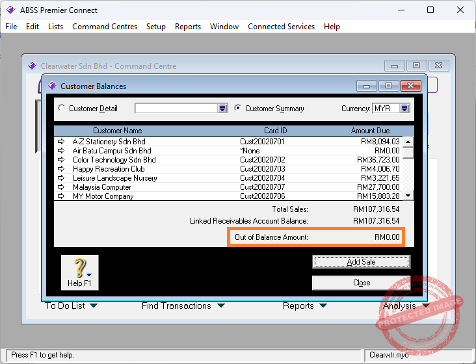The width and height of the screenshot is (476, 364).
Task: Open the Command Centres menu
Action: click(x=105, y=27)
